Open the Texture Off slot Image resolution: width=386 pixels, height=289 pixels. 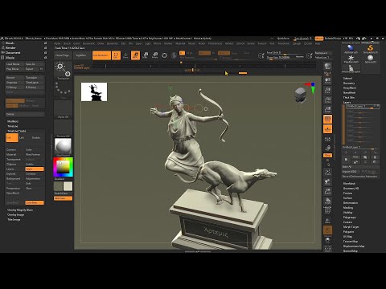point(64,128)
